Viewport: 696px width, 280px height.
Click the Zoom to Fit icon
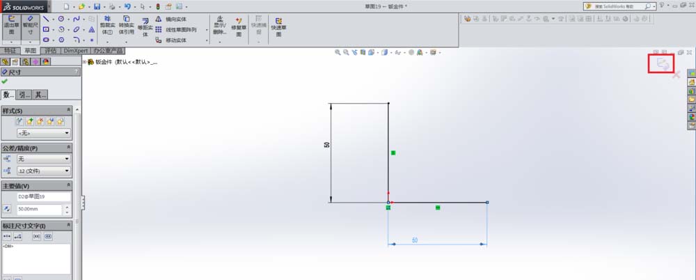(338, 52)
